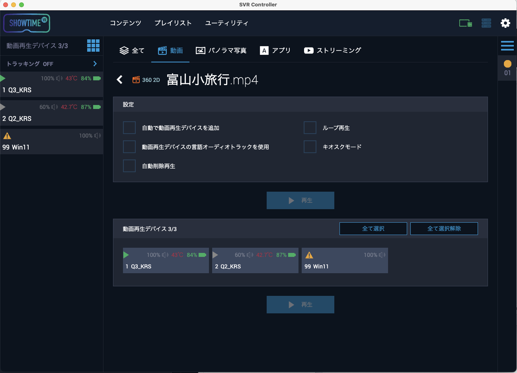Open the コンテンツ menu
517x373 pixels.
125,23
